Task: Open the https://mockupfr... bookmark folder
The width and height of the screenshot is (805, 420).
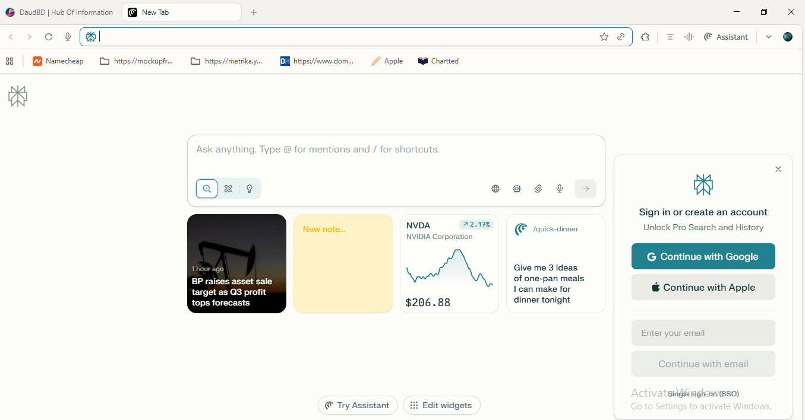Action: click(137, 61)
